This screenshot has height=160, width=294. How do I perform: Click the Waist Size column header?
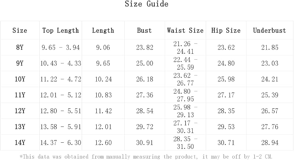[185, 31]
